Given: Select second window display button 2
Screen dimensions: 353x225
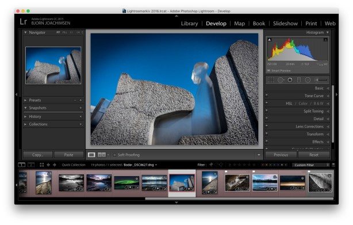Looking at the screenshot, I should tap(31, 165).
